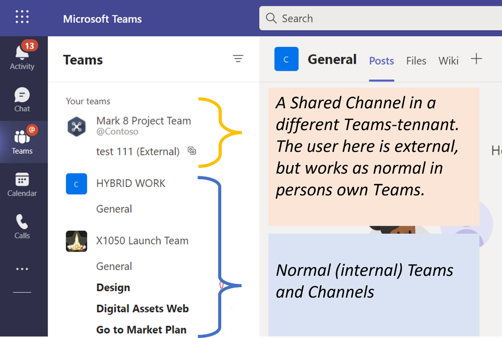Click the search magnifier icon
Image resolution: width=502 pixels, height=338 pixels.
click(x=271, y=18)
